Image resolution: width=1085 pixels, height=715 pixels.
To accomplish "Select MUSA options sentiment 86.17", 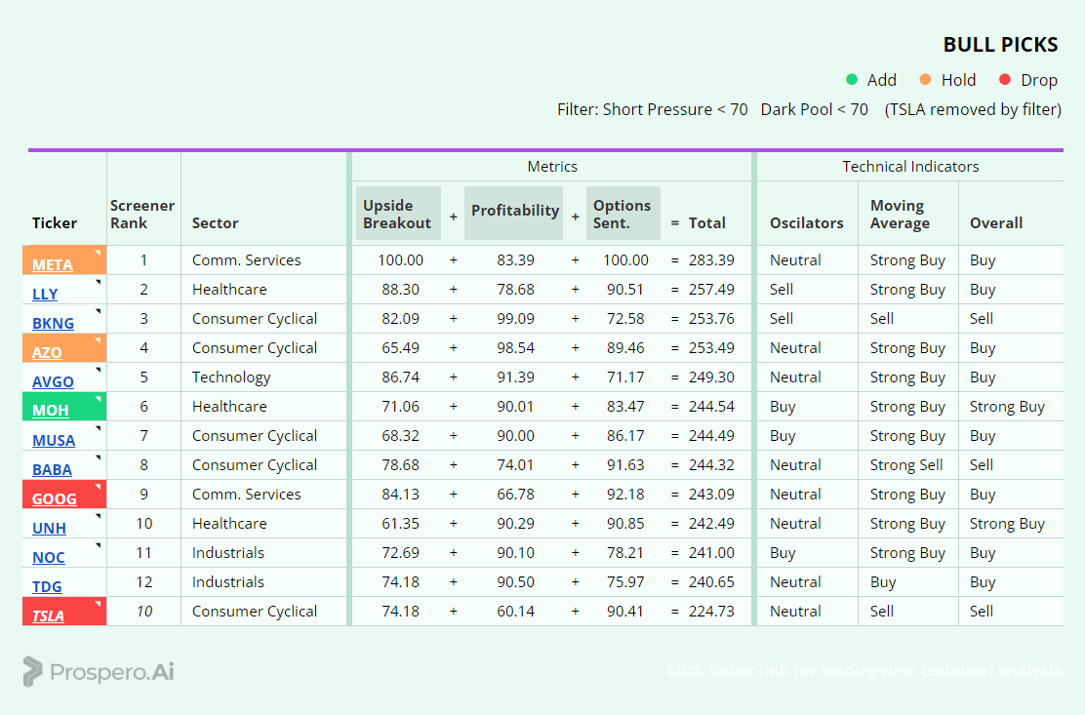I will click(625, 436).
